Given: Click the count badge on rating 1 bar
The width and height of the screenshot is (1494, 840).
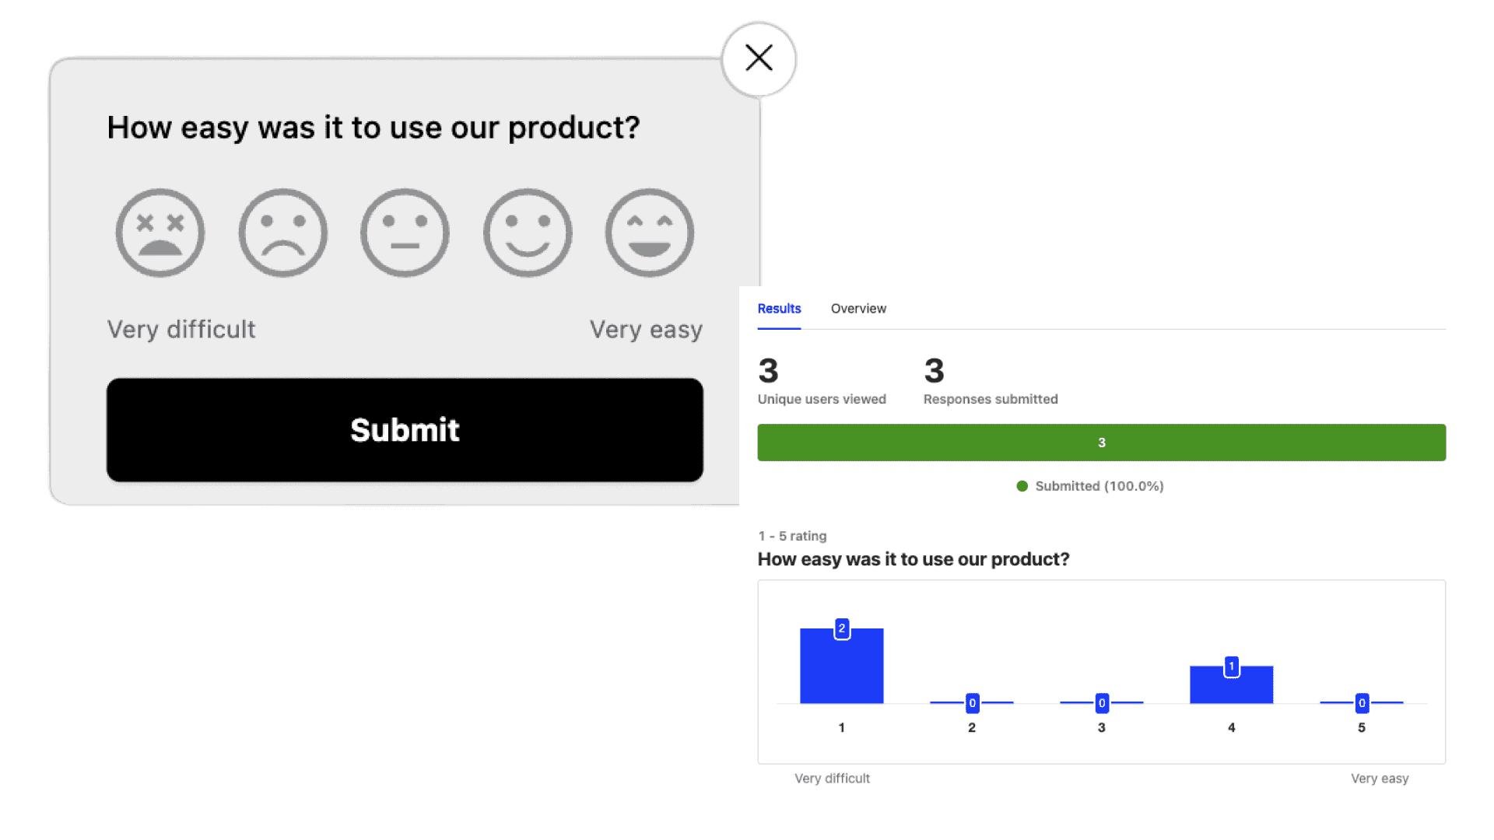Looking at the screenshot, I should (842, 628).
